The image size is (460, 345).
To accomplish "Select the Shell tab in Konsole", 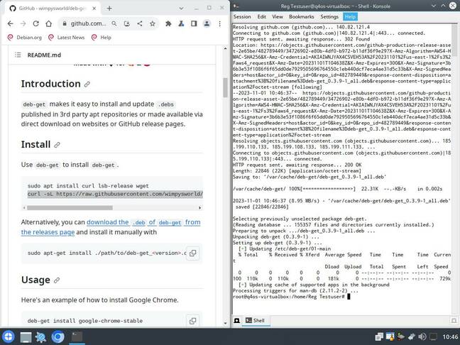I will point(256,320).
